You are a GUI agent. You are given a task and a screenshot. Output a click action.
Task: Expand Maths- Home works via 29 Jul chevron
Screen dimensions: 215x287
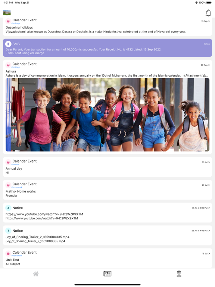[x=209, y=185]
